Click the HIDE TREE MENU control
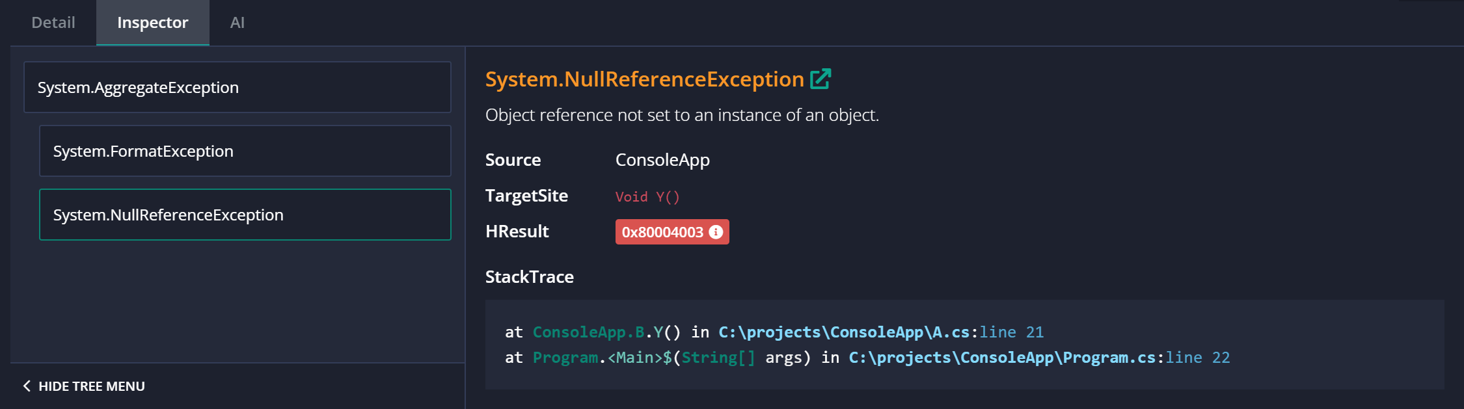The height and width of the screenshot is (409, 1464). (91, 386)
